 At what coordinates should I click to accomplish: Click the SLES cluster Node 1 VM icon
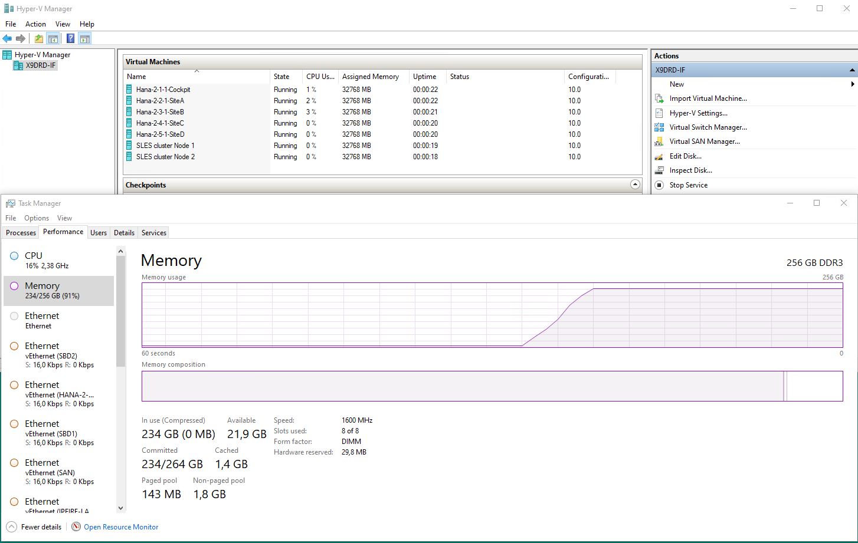(129, 146)
